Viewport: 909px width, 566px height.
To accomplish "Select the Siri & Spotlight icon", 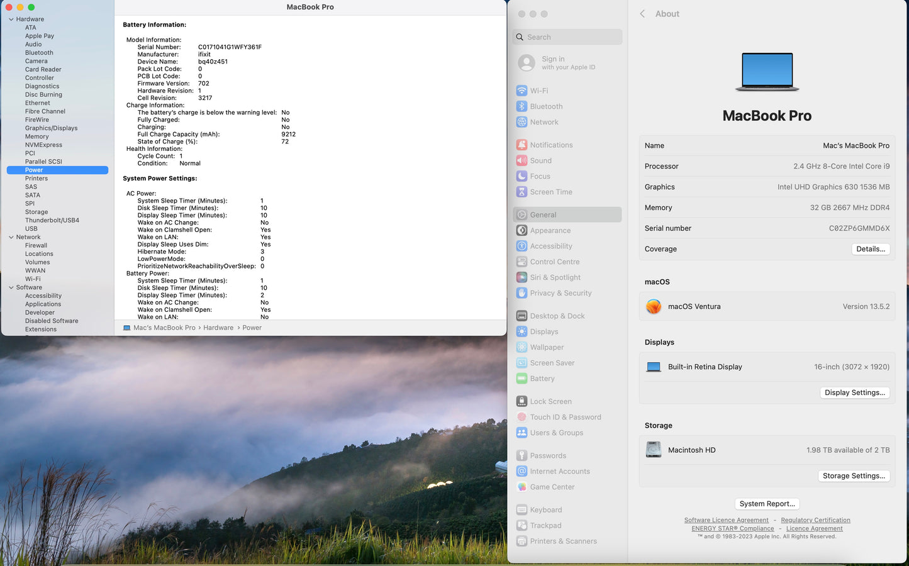I will tap(521, 277).
